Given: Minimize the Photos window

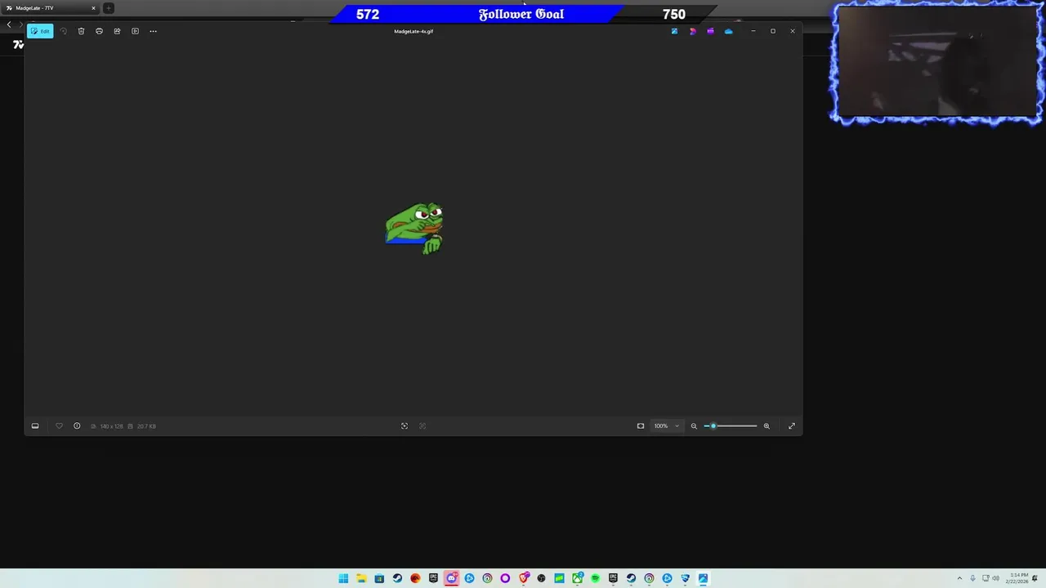Looking at the screenshot, I should click(753, 31).
